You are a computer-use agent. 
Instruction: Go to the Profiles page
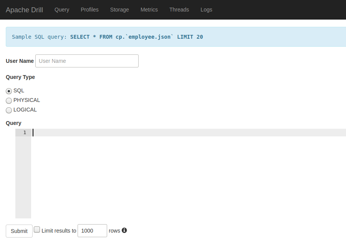[x=89, y=10]
